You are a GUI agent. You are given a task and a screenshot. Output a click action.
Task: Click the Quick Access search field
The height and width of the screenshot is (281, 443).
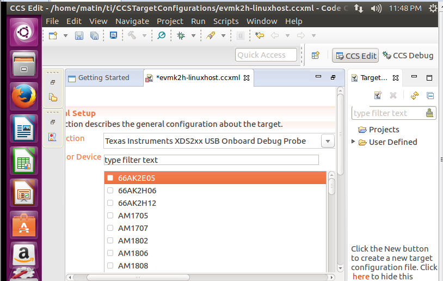[266, 55]
